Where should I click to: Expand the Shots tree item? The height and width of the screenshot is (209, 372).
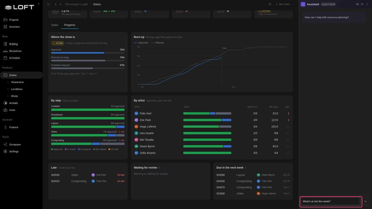(x=8, y=96)
